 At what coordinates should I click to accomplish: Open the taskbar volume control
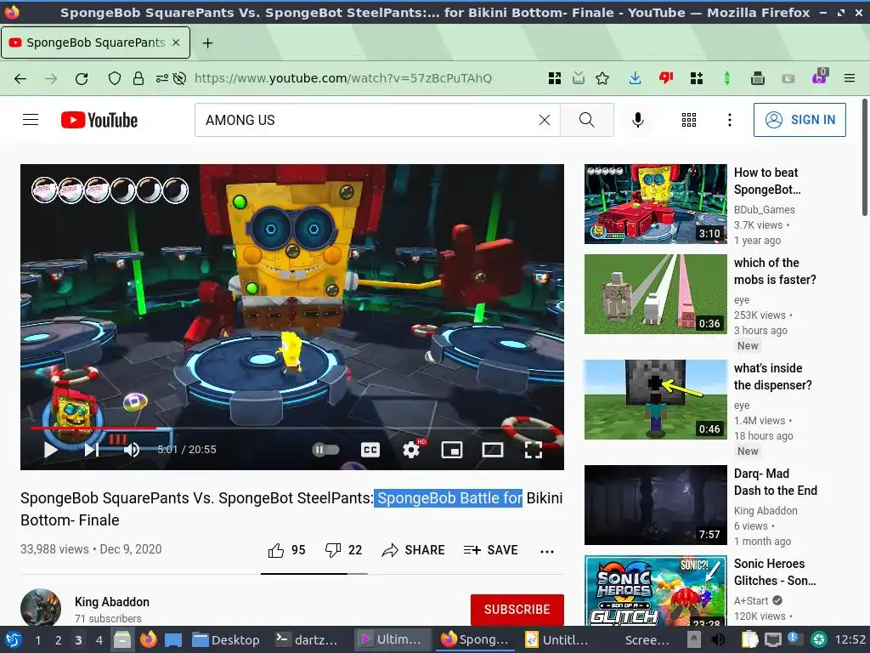tap(718, 639)
